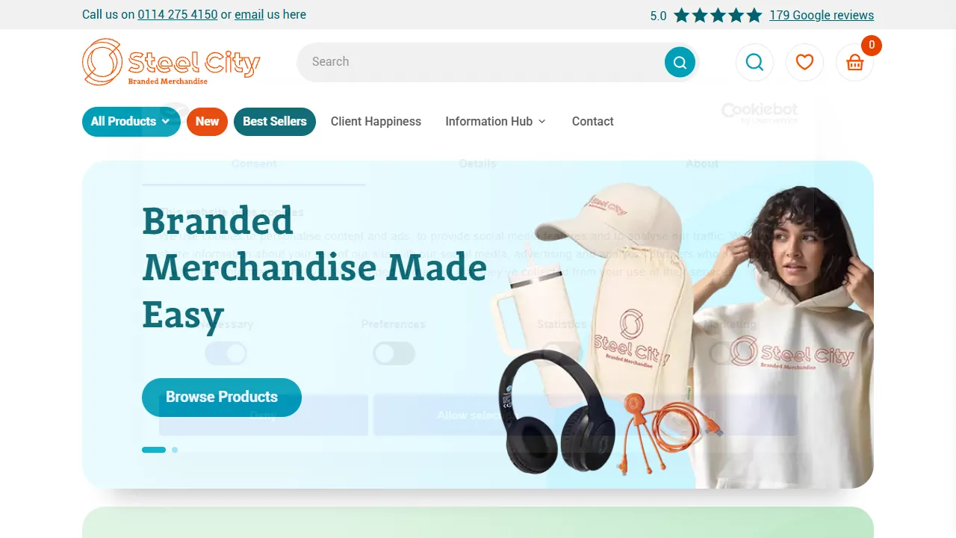The width and height of the screenshot is (956, 538).
Task: Expand the Information Hub menu chevron
Action: click(x=542, y=122)
